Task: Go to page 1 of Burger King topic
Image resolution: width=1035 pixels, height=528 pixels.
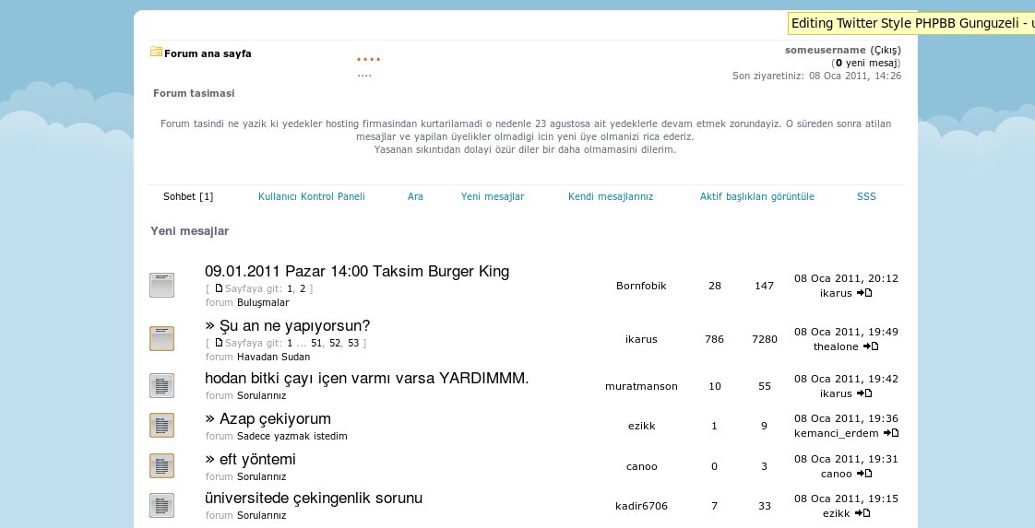Action: 290,288
